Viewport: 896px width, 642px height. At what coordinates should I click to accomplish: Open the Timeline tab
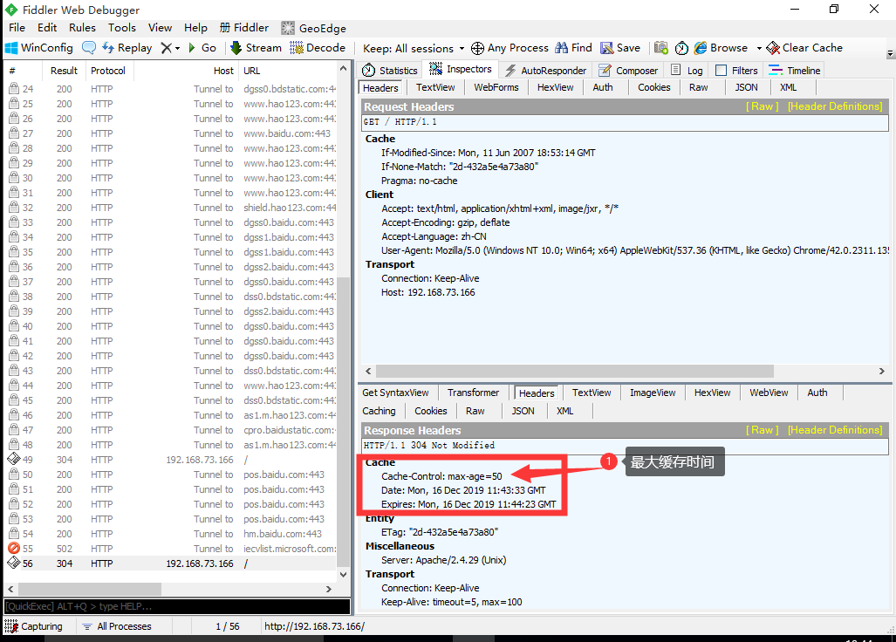pos(795,71)
